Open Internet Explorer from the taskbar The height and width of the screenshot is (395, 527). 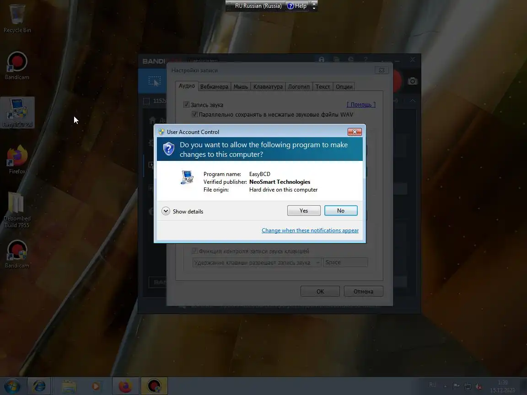39,386
